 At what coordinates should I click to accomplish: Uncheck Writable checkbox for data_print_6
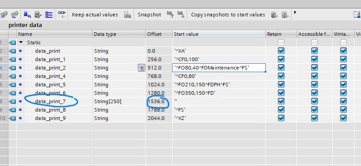pyautogui.click(x=343, y=93)
